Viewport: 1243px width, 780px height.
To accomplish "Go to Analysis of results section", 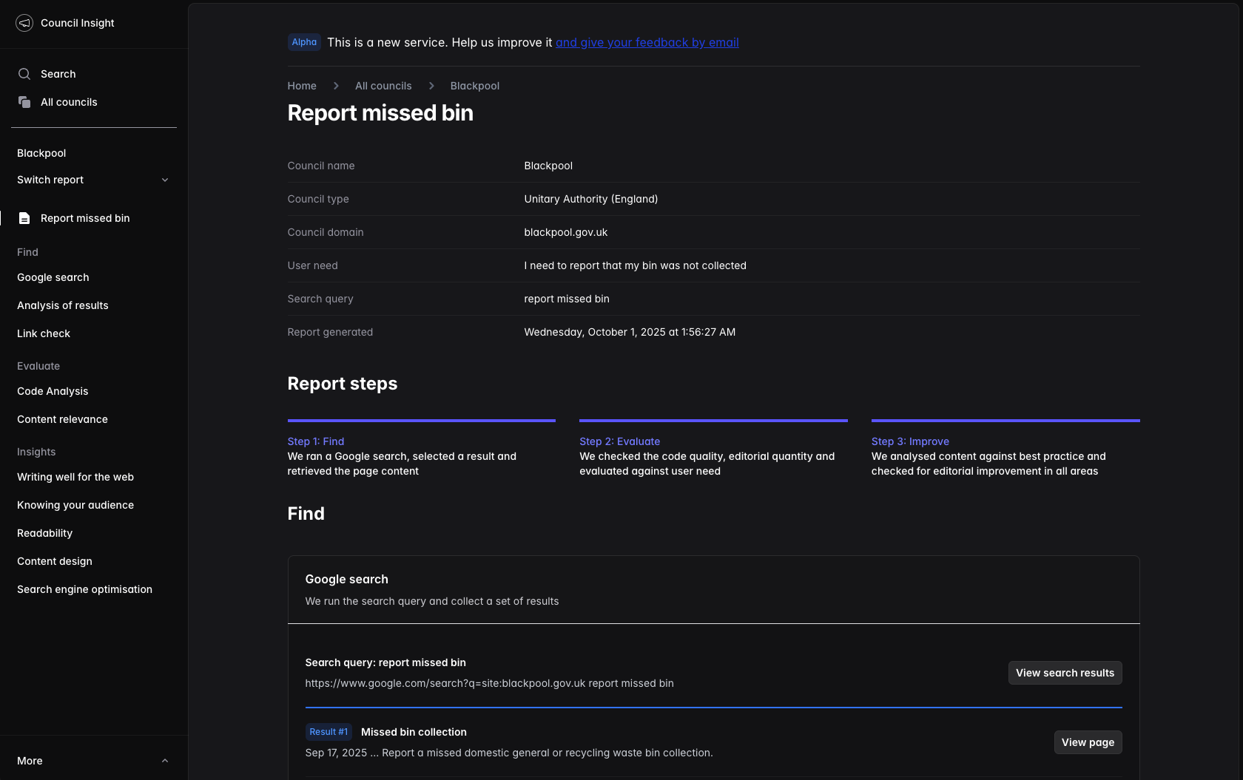I will click(63, 305).
